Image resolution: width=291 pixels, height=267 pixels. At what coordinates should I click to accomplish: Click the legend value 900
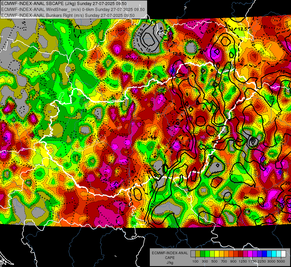click(x=233, y=261)
